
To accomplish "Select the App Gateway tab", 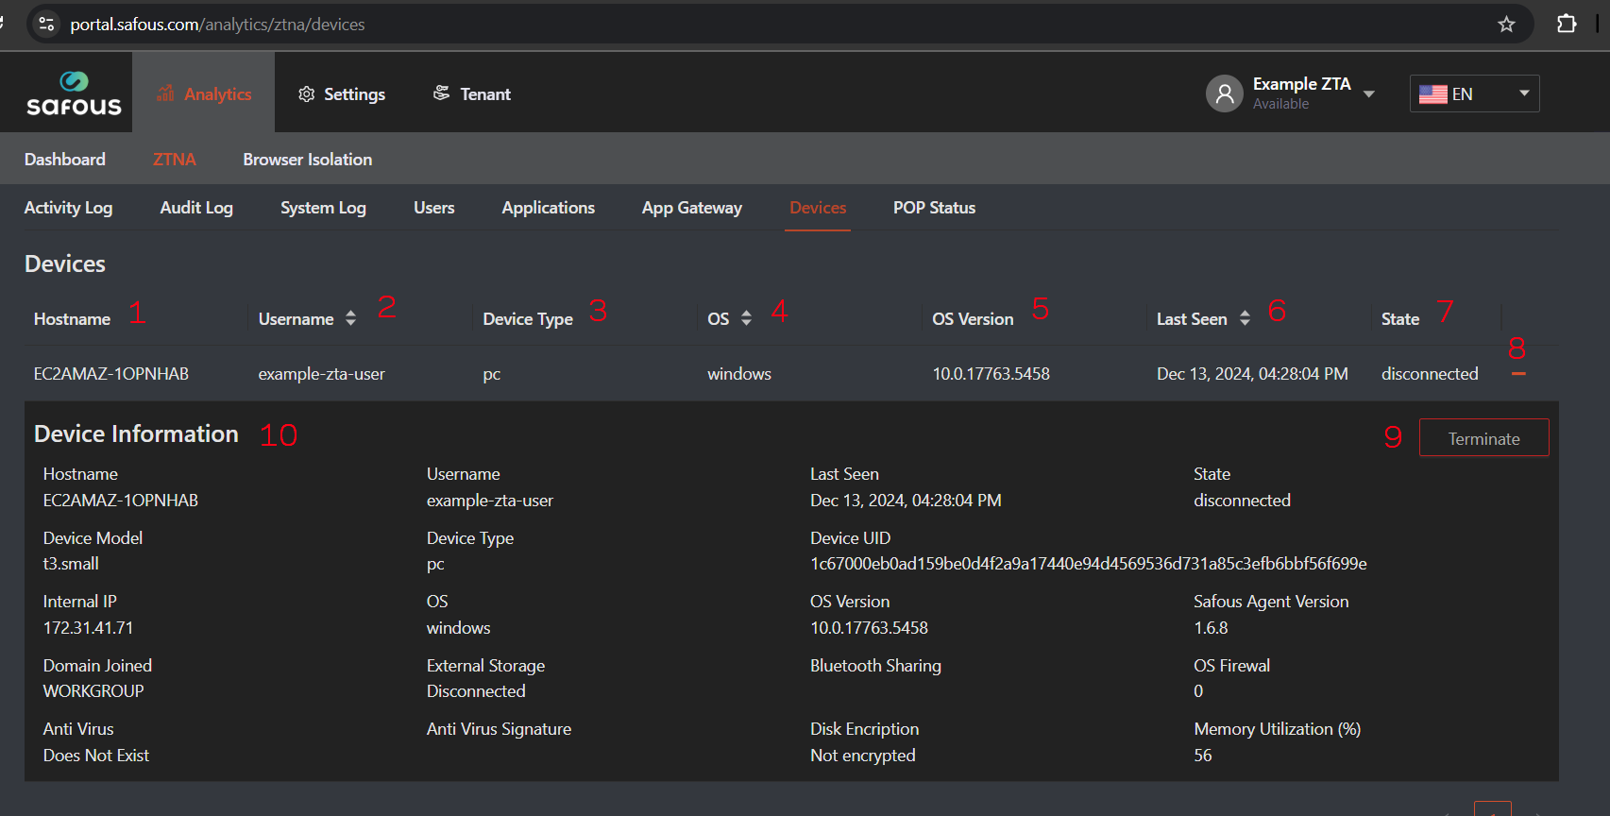I will pyautogui.click(x=691, y=208).
